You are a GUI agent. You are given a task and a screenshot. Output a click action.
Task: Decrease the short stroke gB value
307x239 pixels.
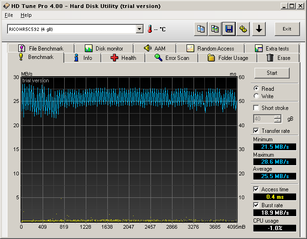point(277,121)
